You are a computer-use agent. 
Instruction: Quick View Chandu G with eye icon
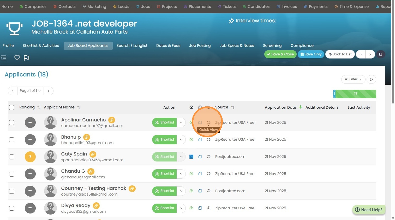(x=208, y=174)
